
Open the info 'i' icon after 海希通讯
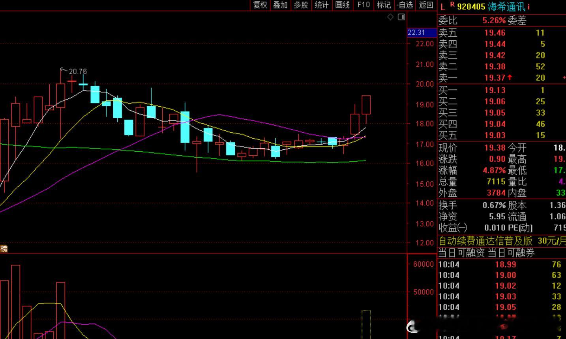pos(529,7)
